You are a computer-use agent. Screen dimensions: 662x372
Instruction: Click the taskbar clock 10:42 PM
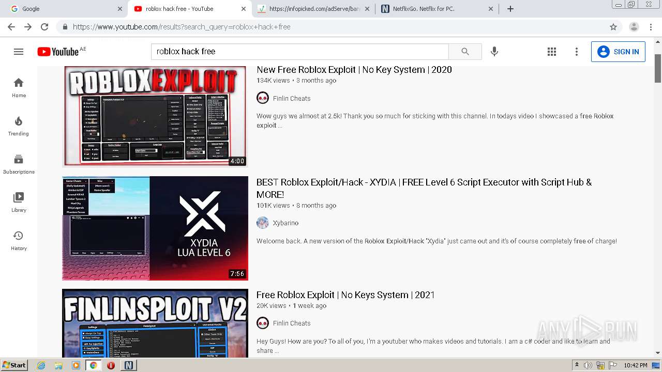(636, 365)
